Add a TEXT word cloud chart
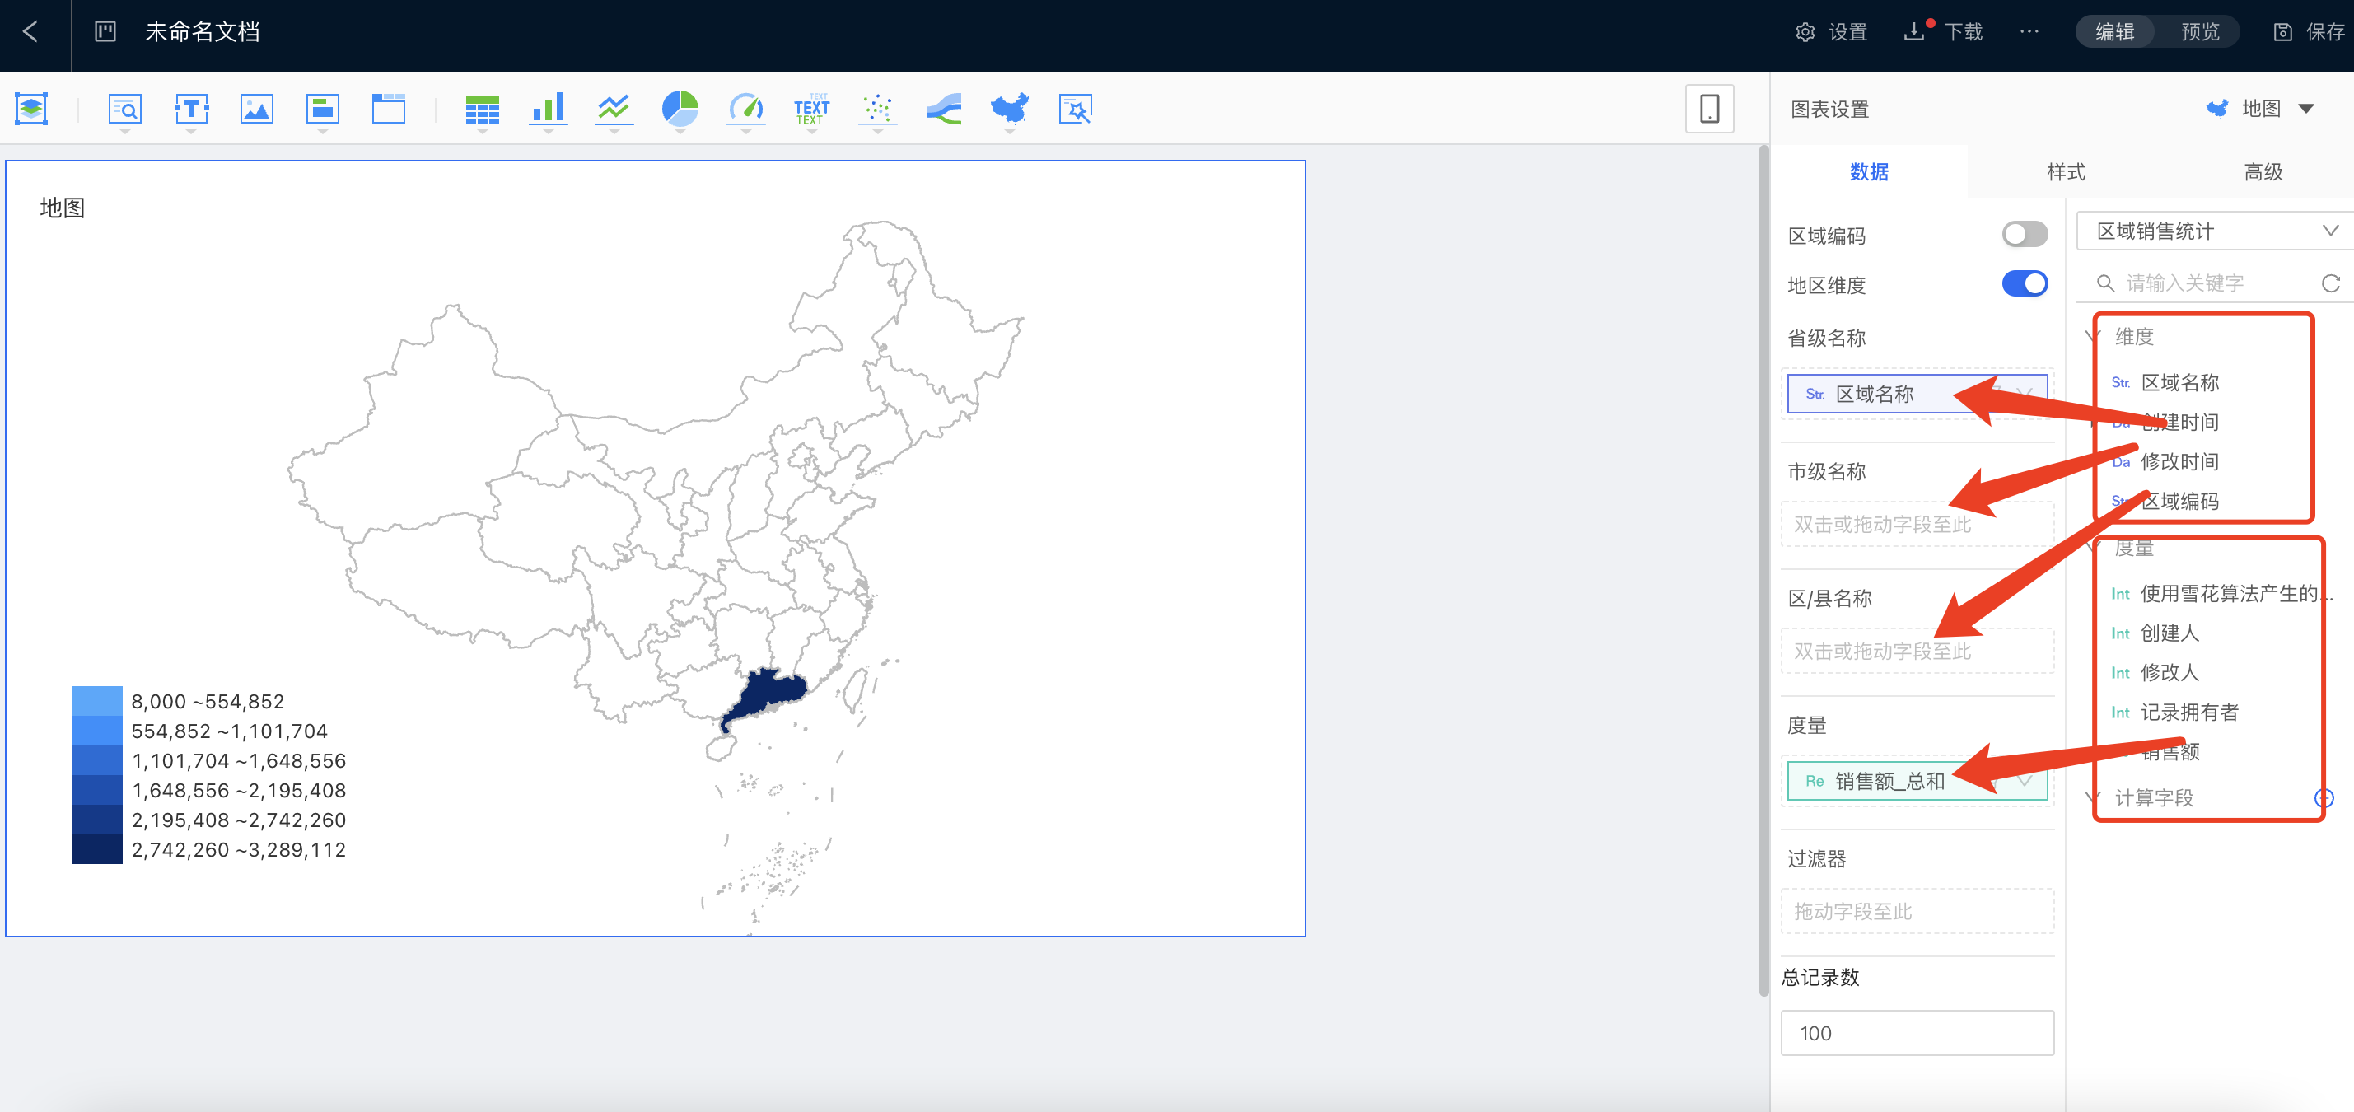Image resolution: width=2354 pixels, height=1112 pixels. pyautogui.click(x=811, y=109)
